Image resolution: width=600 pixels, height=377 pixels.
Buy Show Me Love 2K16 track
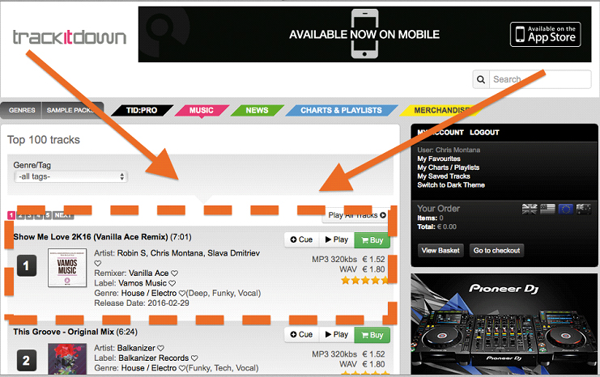tap(372, 240)
